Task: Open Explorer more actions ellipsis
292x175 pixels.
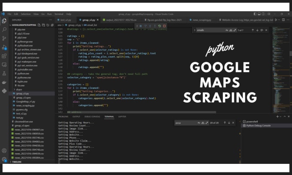Action: [51, 20]
